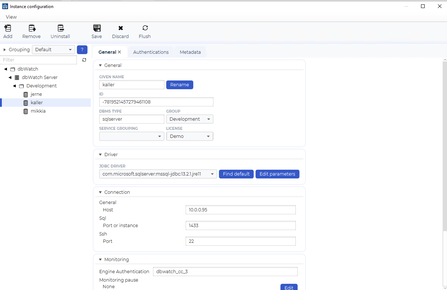This screenshot has height=290, width=447.
Task: Open the View menu
Action: tap(11, 17)
